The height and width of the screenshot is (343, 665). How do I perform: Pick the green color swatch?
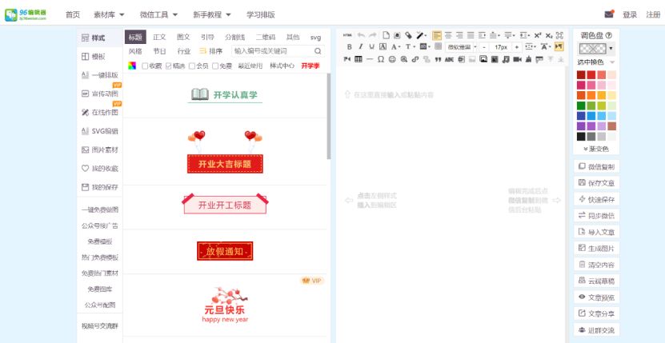pos(581,106)
